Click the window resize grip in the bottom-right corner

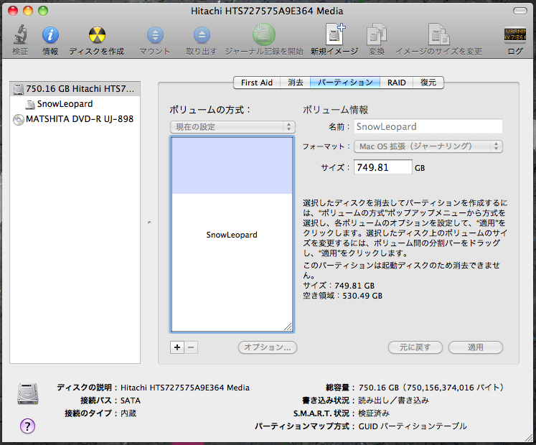pyautogui.click(x=529, y=438)
